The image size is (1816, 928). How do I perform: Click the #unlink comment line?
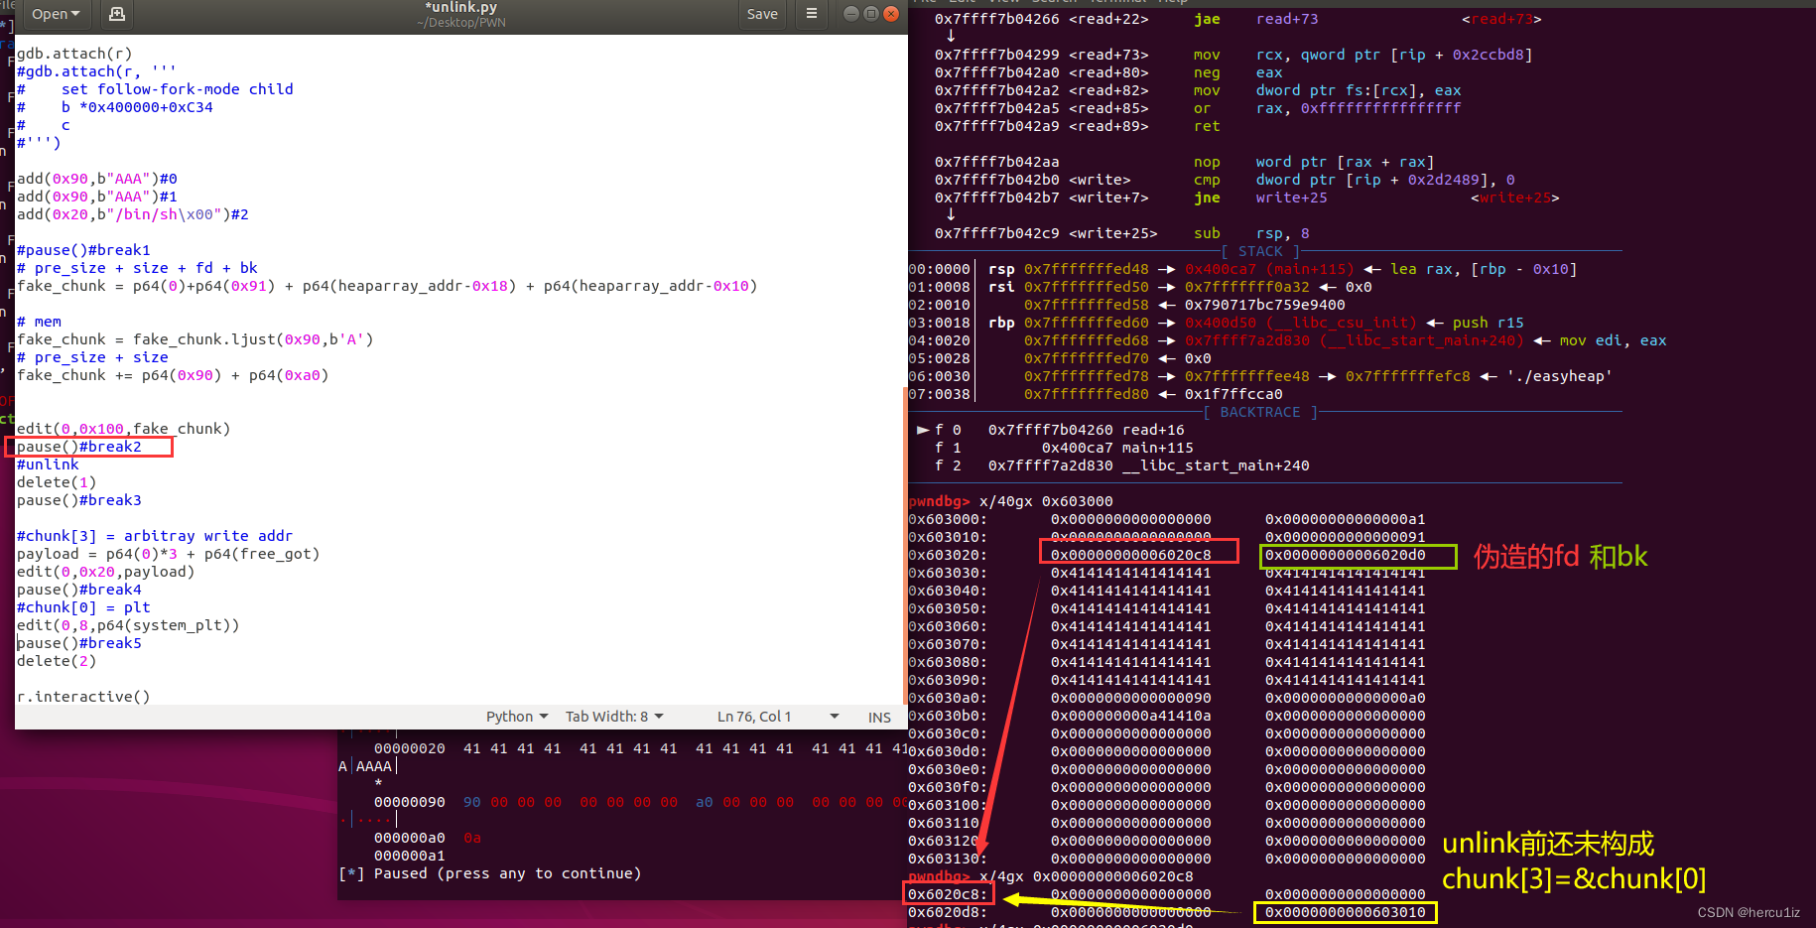click(x=48, y=464)
